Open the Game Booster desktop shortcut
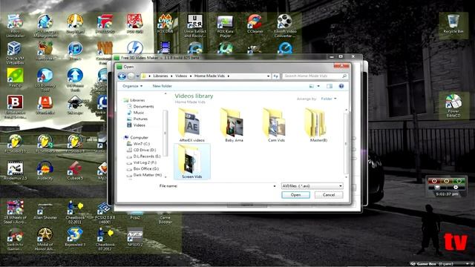The image size is (475, 267). [165, 220]
